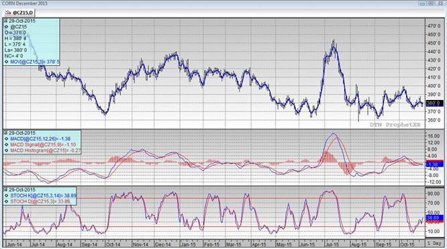The width and height of the screenshot is (447, 249).
Task: Toggle the MACD legend box corner icon
Action: (5, 133)
